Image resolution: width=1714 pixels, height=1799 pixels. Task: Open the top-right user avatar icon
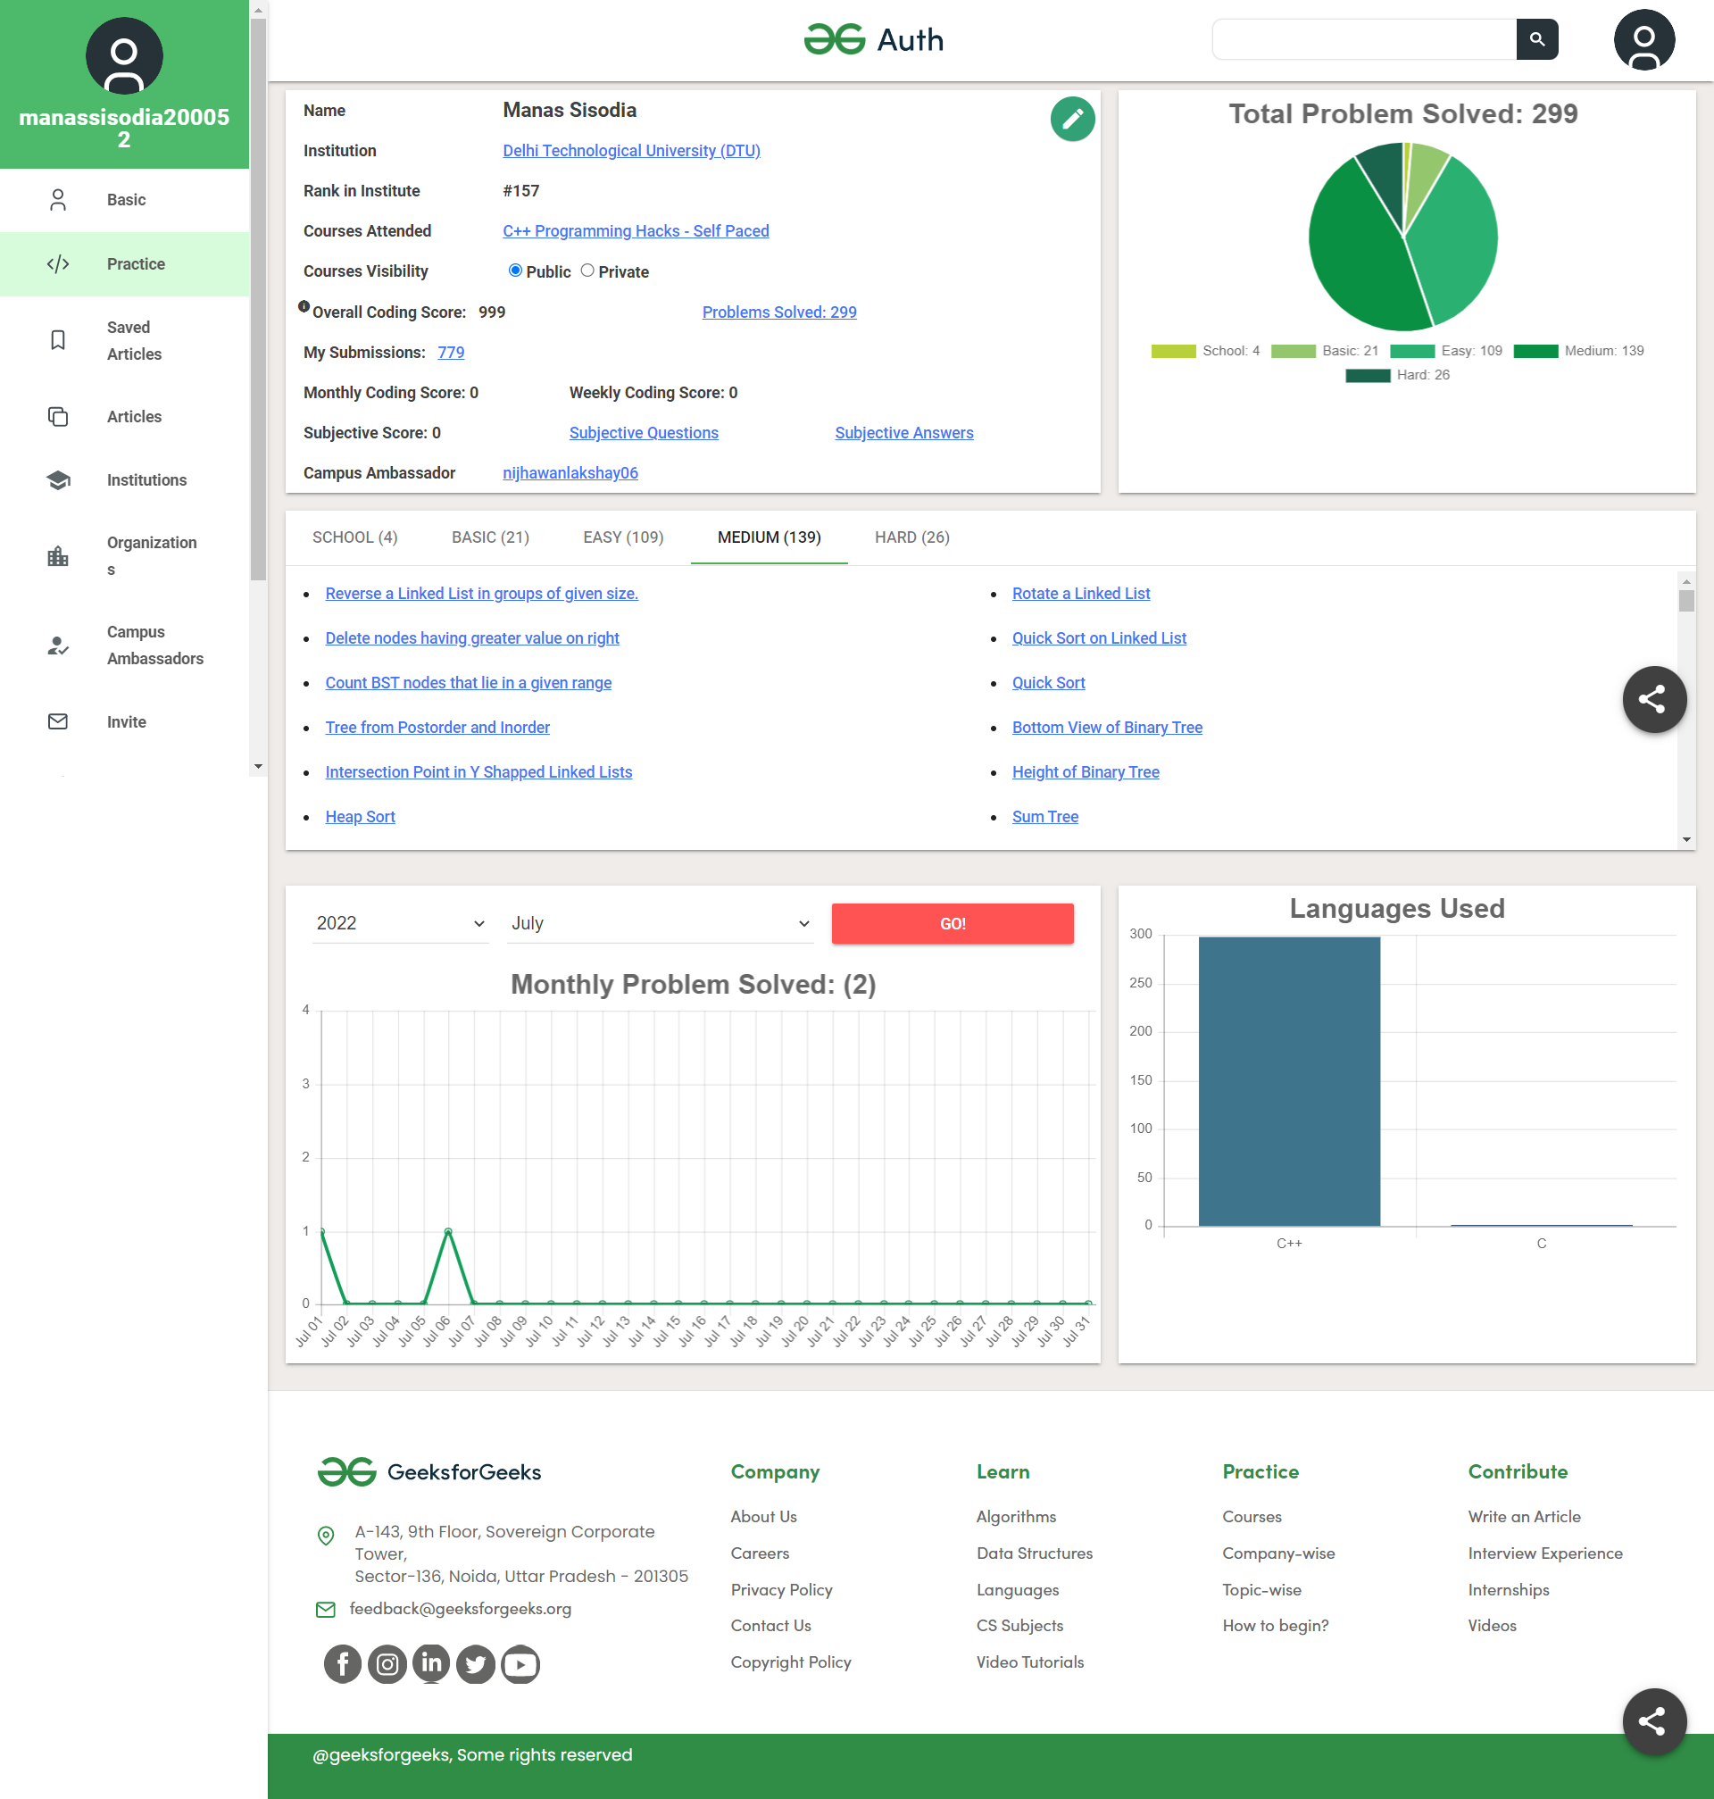point(1643,39)
